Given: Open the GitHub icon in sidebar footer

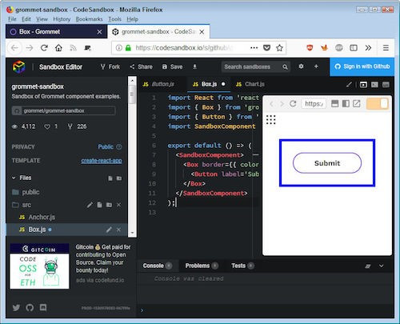Looking at the screenshot, I should (30, 307).
